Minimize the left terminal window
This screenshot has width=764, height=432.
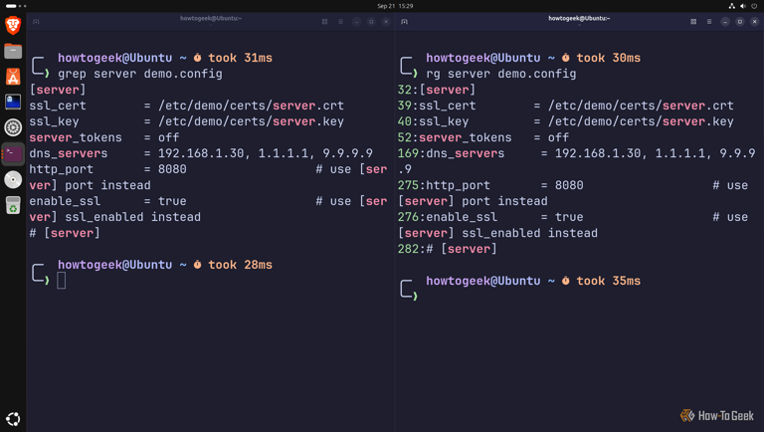coord(357,22)
